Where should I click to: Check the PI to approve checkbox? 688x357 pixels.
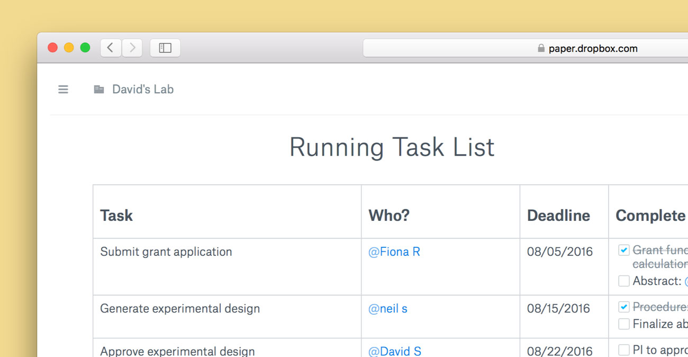624,350
